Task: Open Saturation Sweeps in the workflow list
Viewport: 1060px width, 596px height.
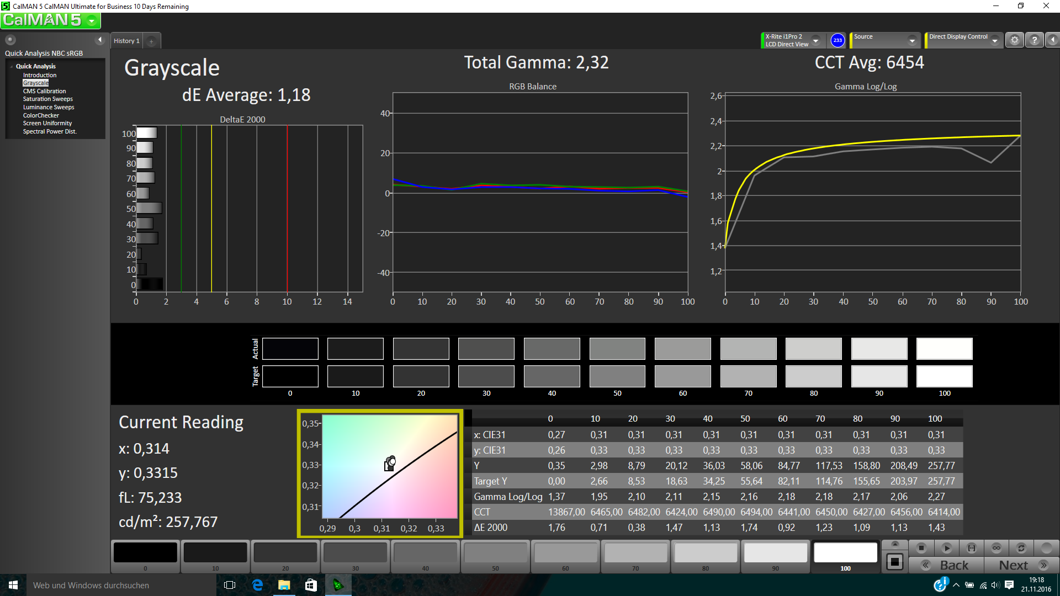Action: click(47, 99)
